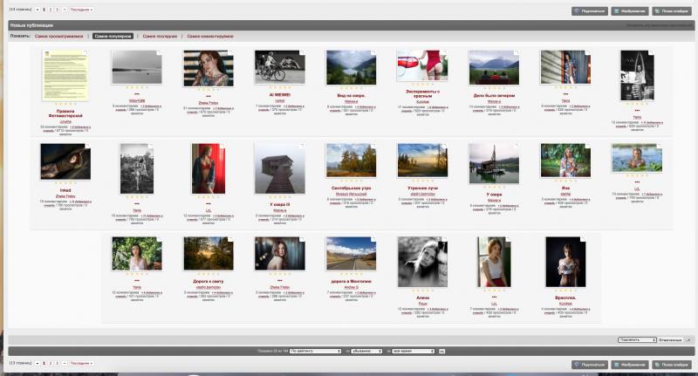The image size is (698, 376).
Task: Tick the checkbox on 'Вид на озеро' thumbnail
Action: pos(373,52)
